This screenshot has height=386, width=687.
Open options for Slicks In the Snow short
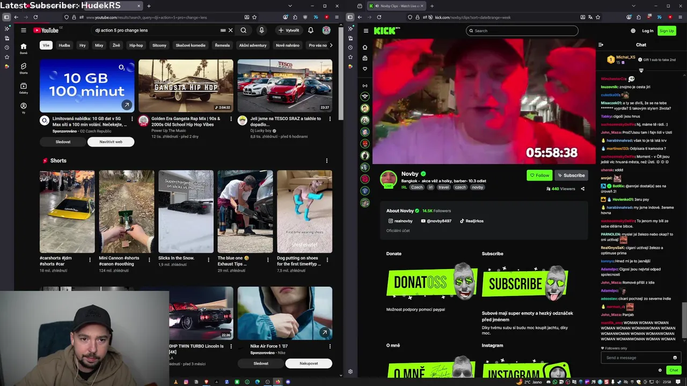[x=209, y=259]
